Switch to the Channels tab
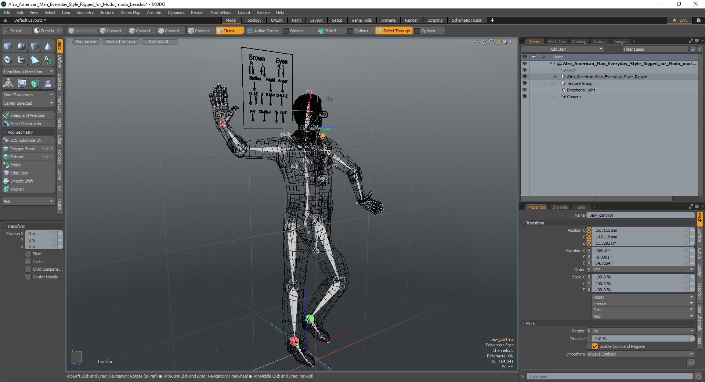The height and width of the screenshot is (382, 705). [560, 207]
